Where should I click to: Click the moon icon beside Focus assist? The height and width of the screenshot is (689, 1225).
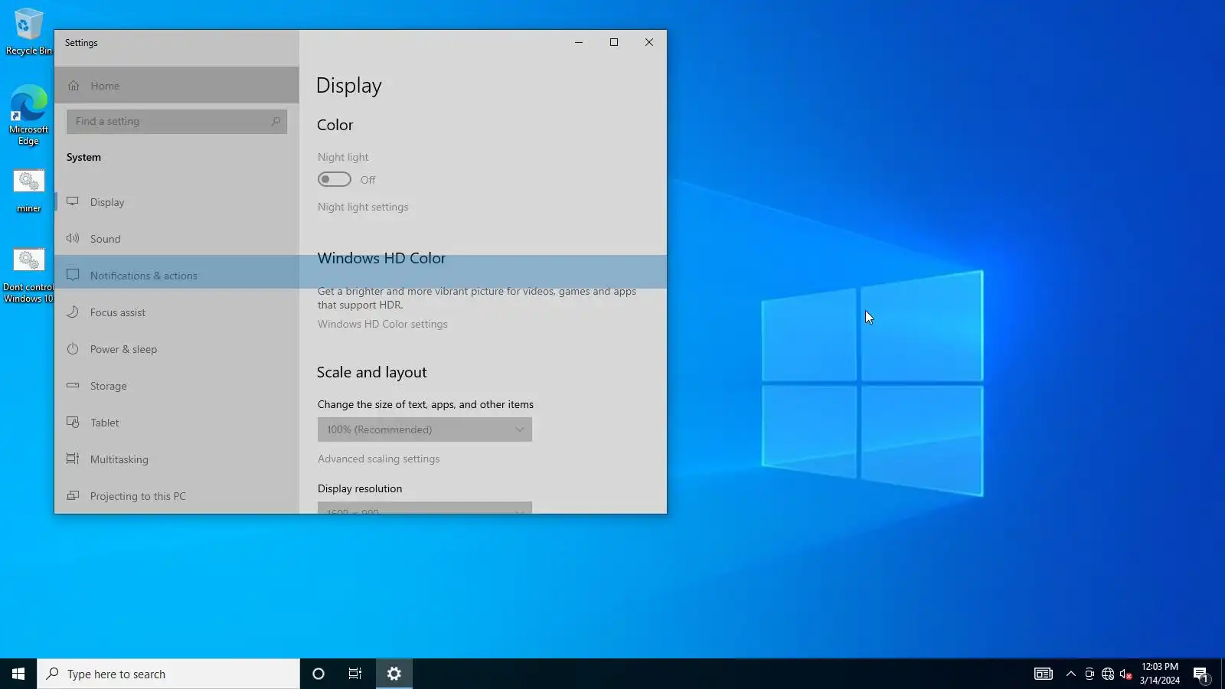[73, 312]
